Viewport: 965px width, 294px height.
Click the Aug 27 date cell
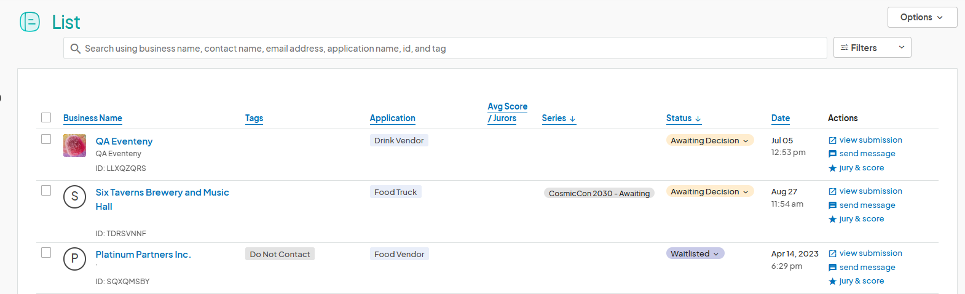pos(784,192)
